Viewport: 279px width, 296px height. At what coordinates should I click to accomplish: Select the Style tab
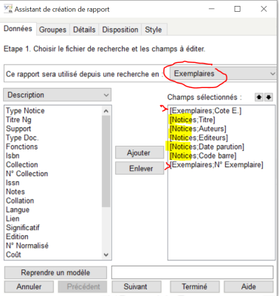(x=154, y=30)
